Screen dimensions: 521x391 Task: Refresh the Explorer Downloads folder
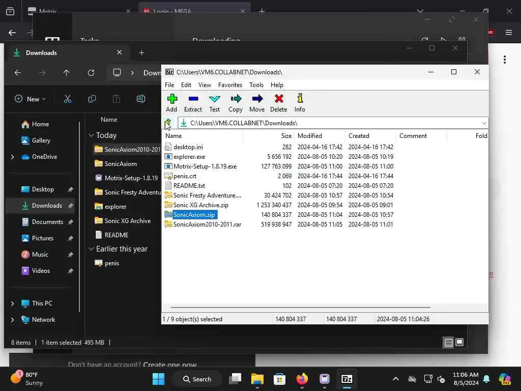[91, 73]
